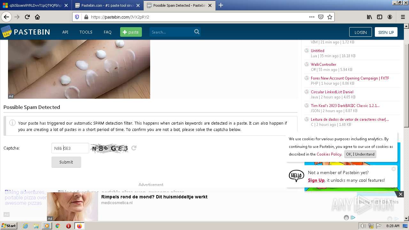
Task: Open a new browser tab
Action: pos(220,5)
